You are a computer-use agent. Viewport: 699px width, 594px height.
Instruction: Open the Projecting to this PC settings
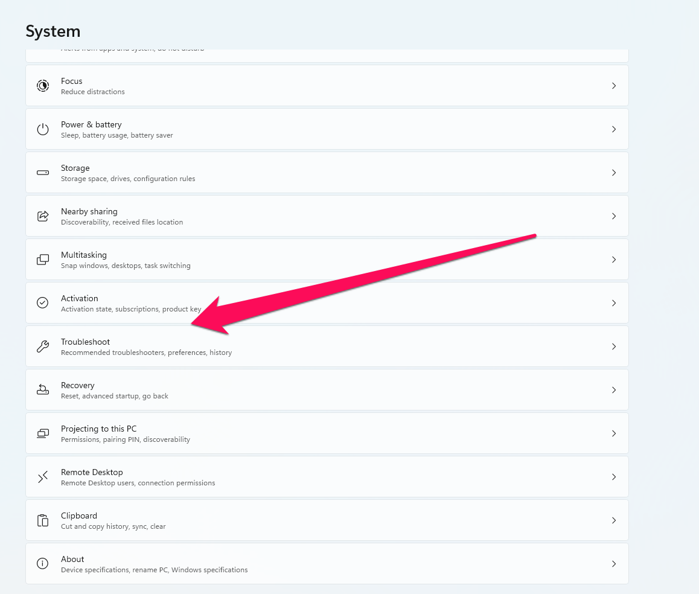(x=99, y=429)
